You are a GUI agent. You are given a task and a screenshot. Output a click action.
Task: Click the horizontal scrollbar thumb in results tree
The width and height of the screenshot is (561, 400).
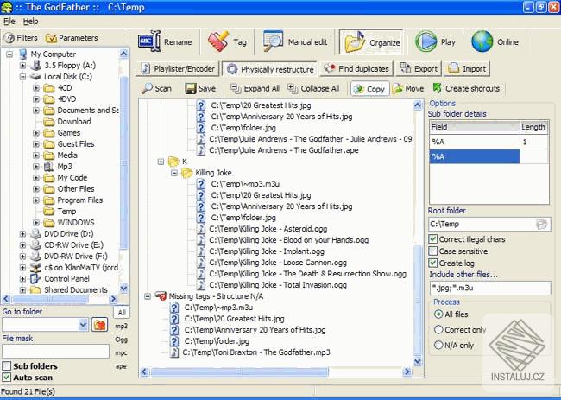click(x=239, y=372)
